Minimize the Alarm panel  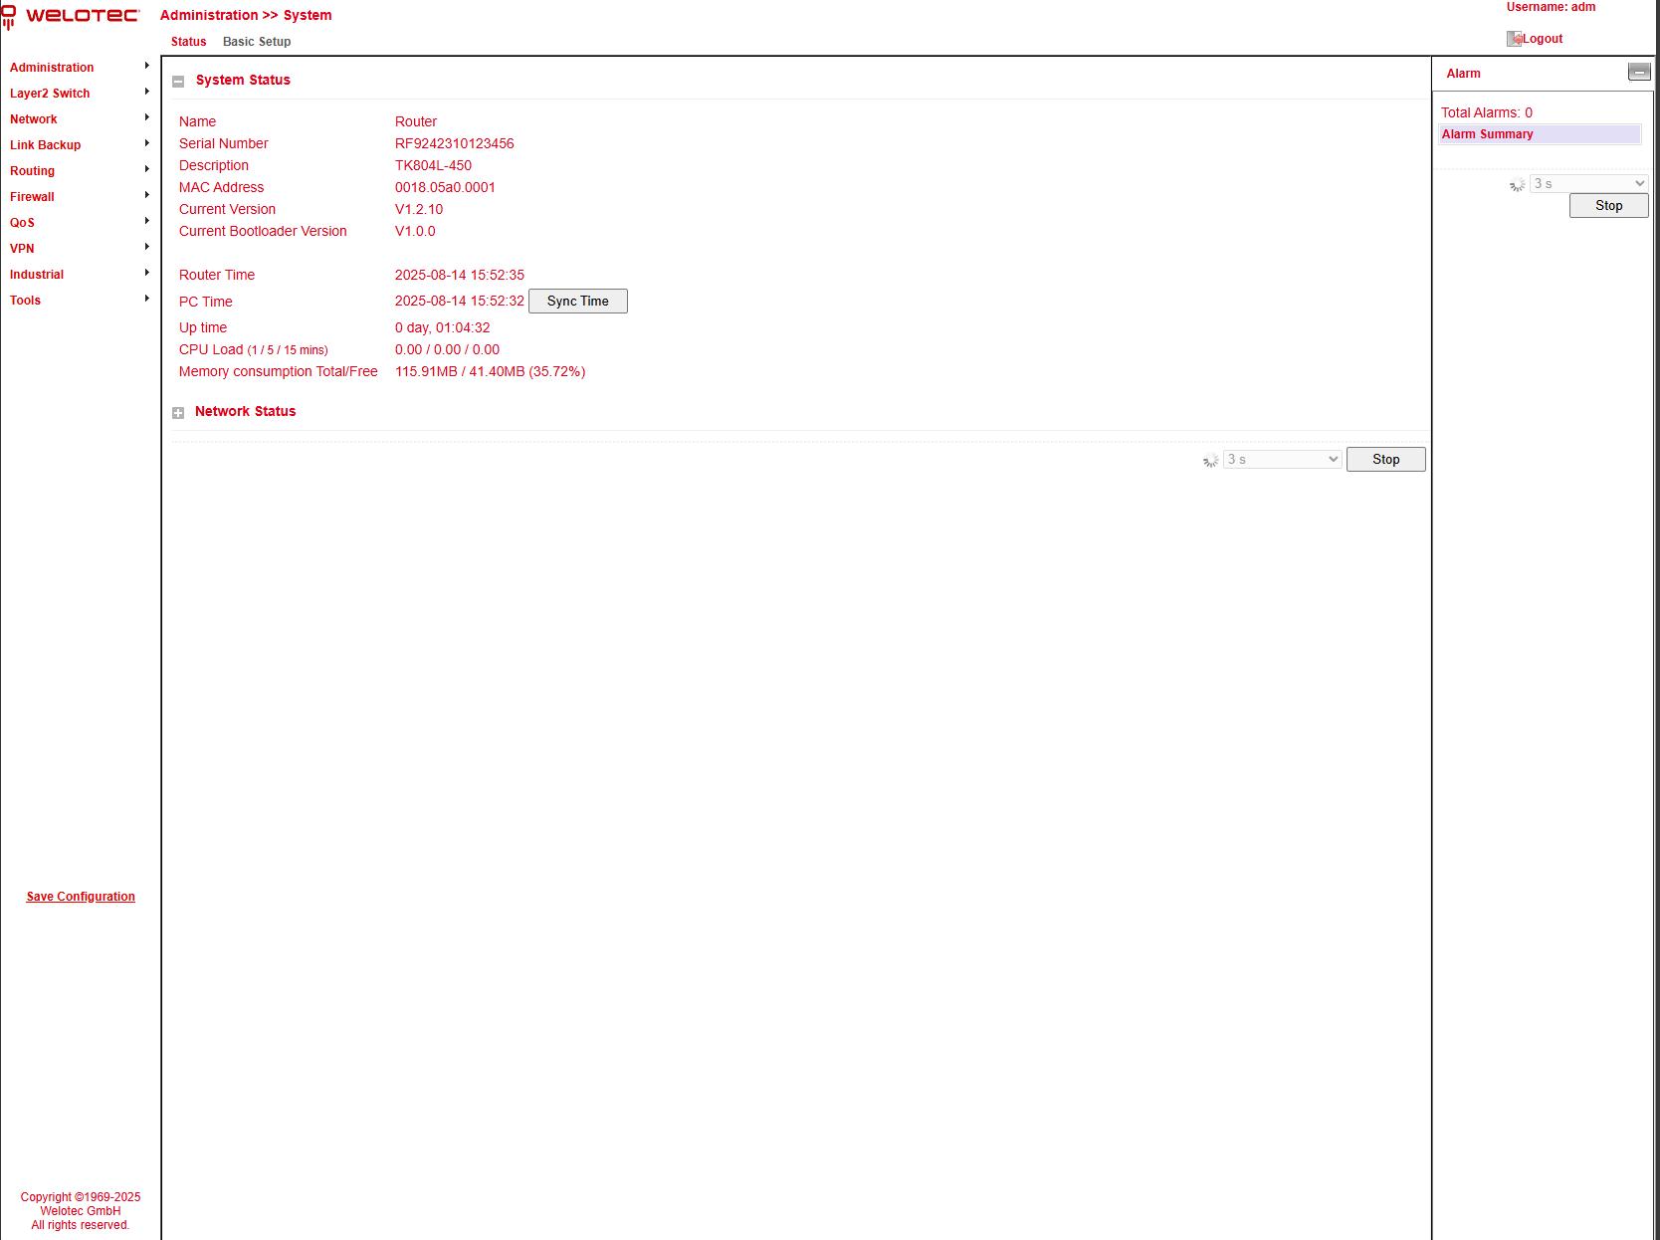click(x=1638, y=72)
